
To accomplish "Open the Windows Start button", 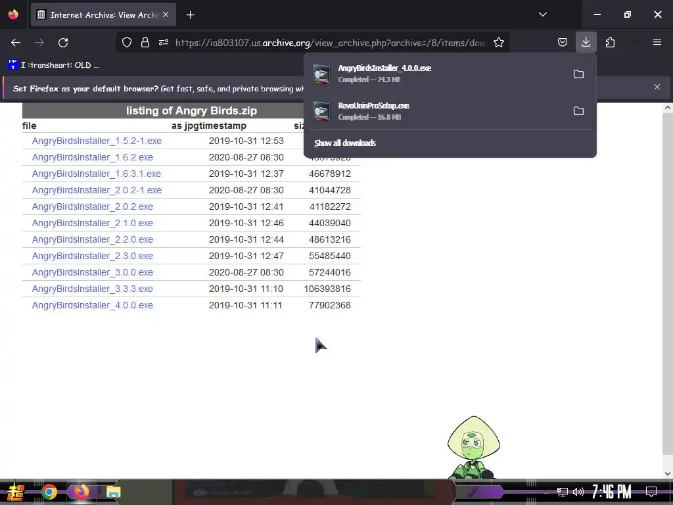I will tap(16, 492).
